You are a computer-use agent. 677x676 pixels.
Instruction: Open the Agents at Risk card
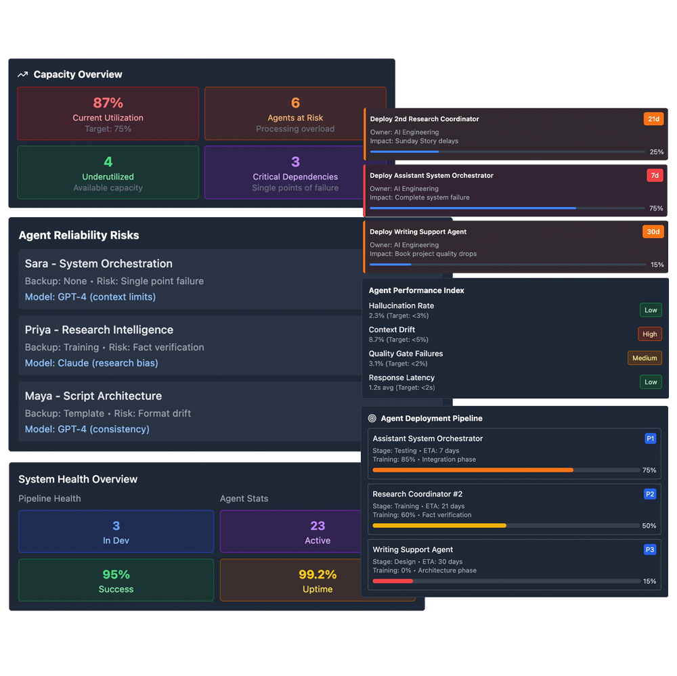[295, 113]
